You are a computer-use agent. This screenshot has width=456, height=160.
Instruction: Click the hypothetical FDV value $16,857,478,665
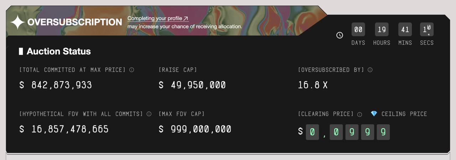click(x=64, y=129)
